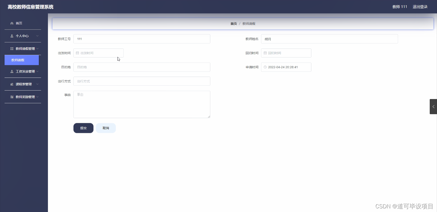Open the 教师请假管理 menu label
Image resolution: width=437 pixels, height=212 pixels.
coord(25,48)
